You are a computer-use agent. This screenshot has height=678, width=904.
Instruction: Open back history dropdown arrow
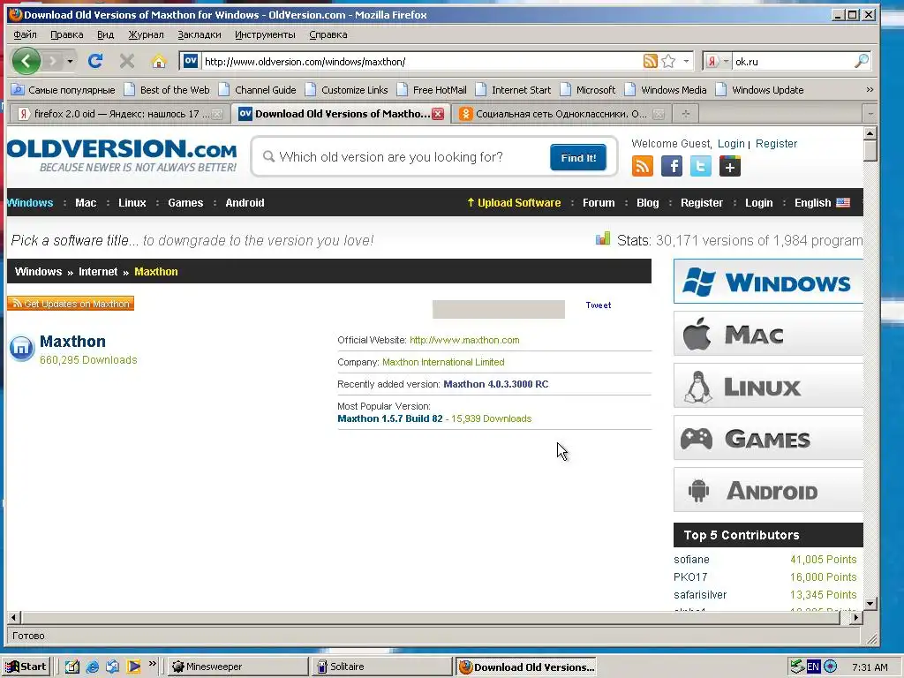tap(70, 61)
